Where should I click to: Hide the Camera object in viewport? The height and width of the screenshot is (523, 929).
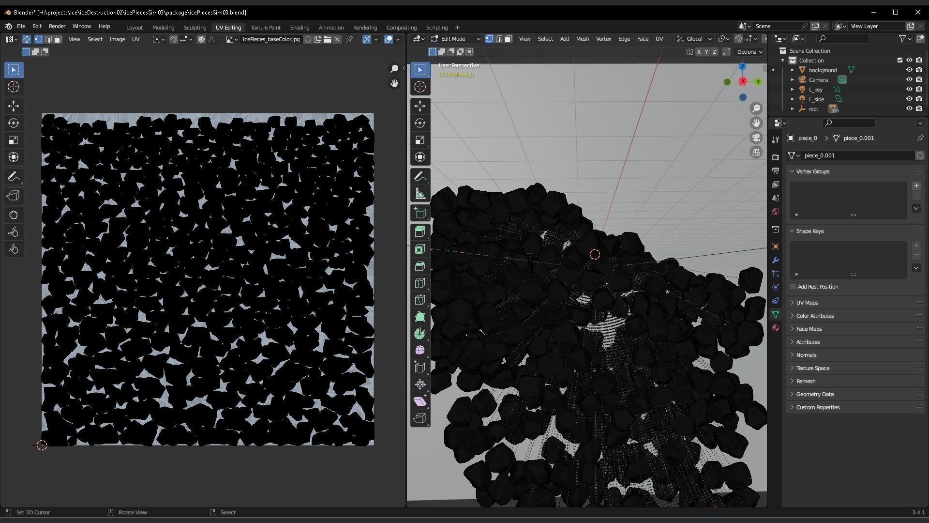(x=909, y=80)
